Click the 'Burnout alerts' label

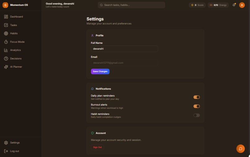[99, 105]
